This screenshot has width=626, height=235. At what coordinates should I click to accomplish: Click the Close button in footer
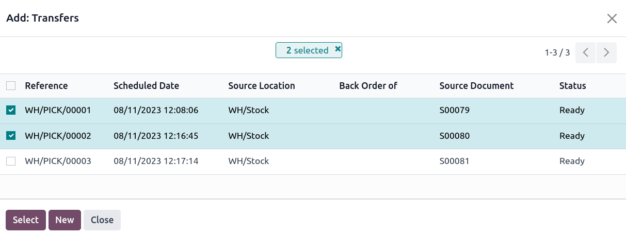click(102, 220)
